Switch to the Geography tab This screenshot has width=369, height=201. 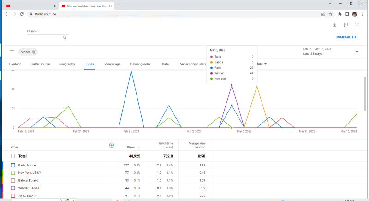67,64
